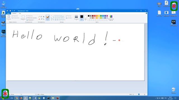Click the zoom out minus button
179x100 pixels.
click(133, 94)
